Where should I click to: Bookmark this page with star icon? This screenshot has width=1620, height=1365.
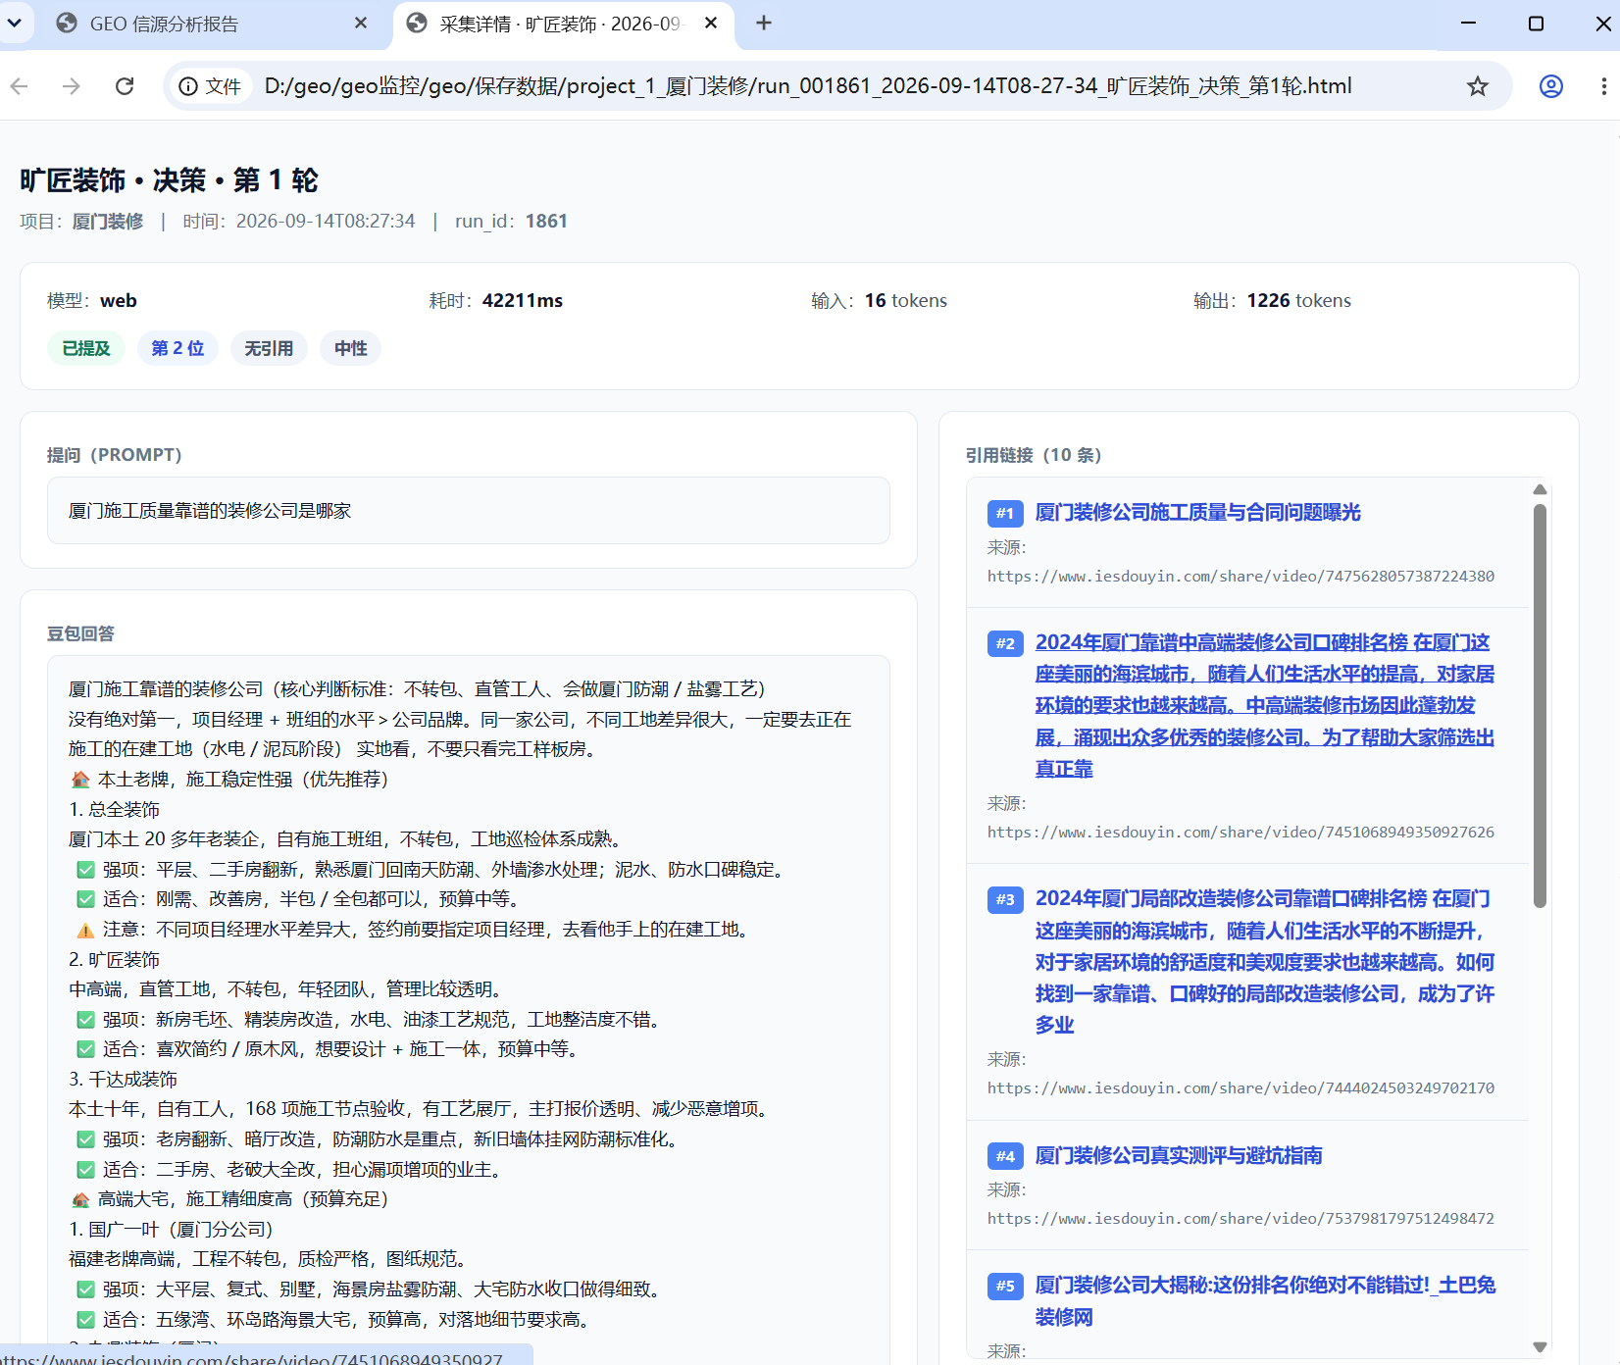(x=1478, y=86)
